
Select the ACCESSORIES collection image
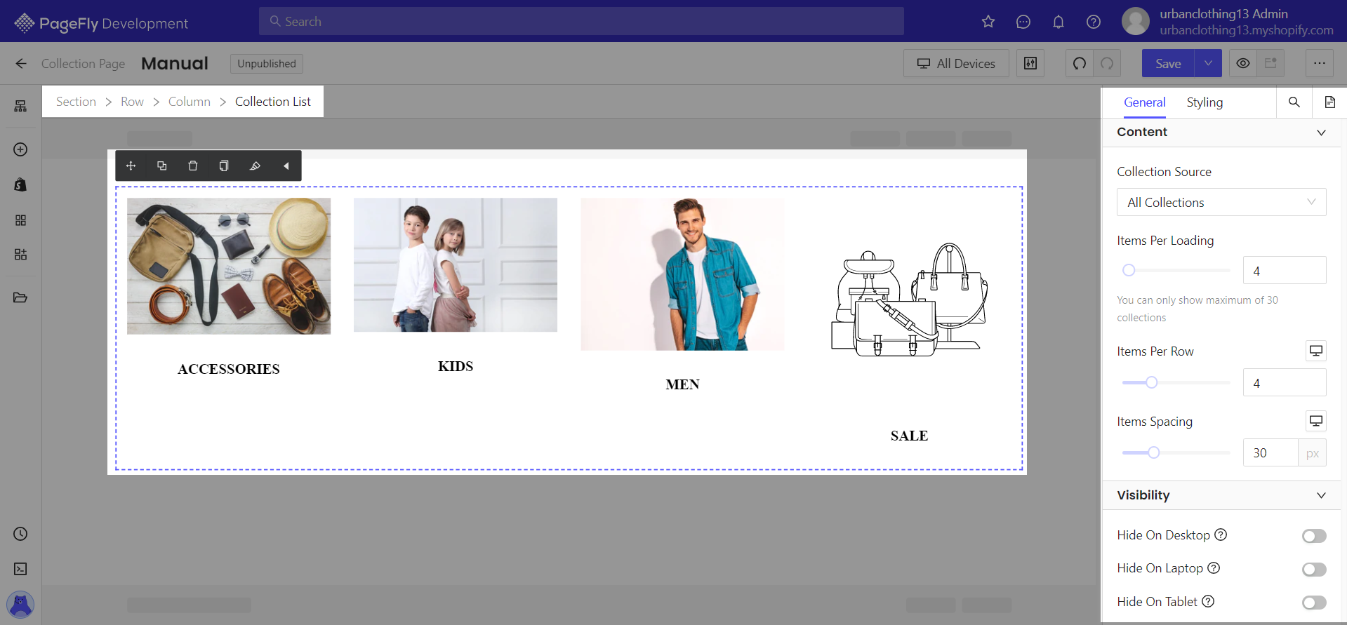pos(229,266)
